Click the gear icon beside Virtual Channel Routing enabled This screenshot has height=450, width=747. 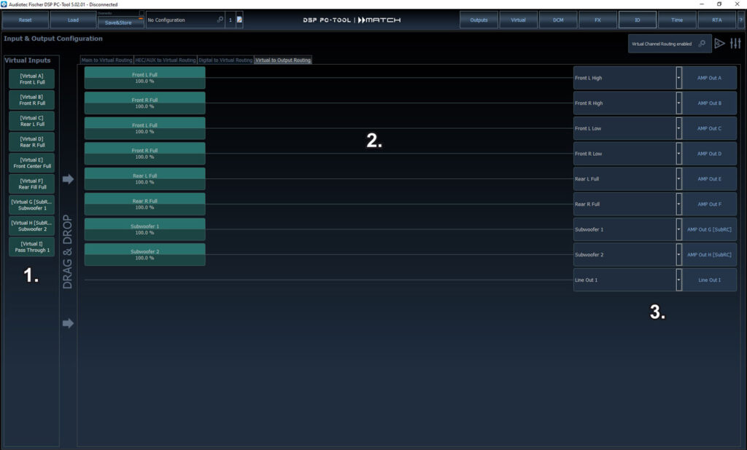[x=702, y=43]
